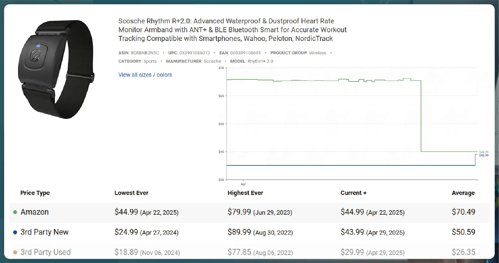The image size is (499, 263).
Task: Click the orange dot beside 3rd Party Used
Action: tap(15, 252)
